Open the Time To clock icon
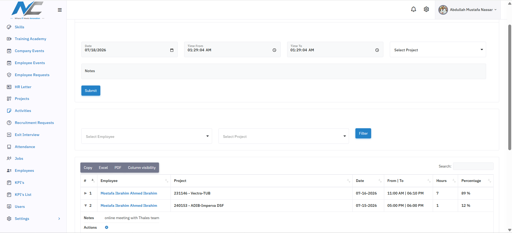Image resolution: width=512 pixels, height=233 pixels. pyautogui.click(x=377, y=50)
